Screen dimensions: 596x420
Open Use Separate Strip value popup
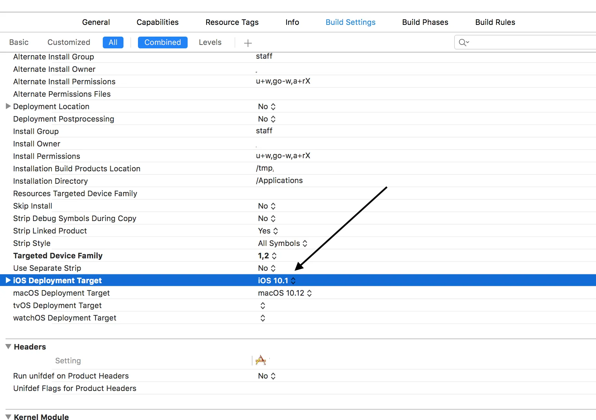pyautogui.click(x=267, y=268)
